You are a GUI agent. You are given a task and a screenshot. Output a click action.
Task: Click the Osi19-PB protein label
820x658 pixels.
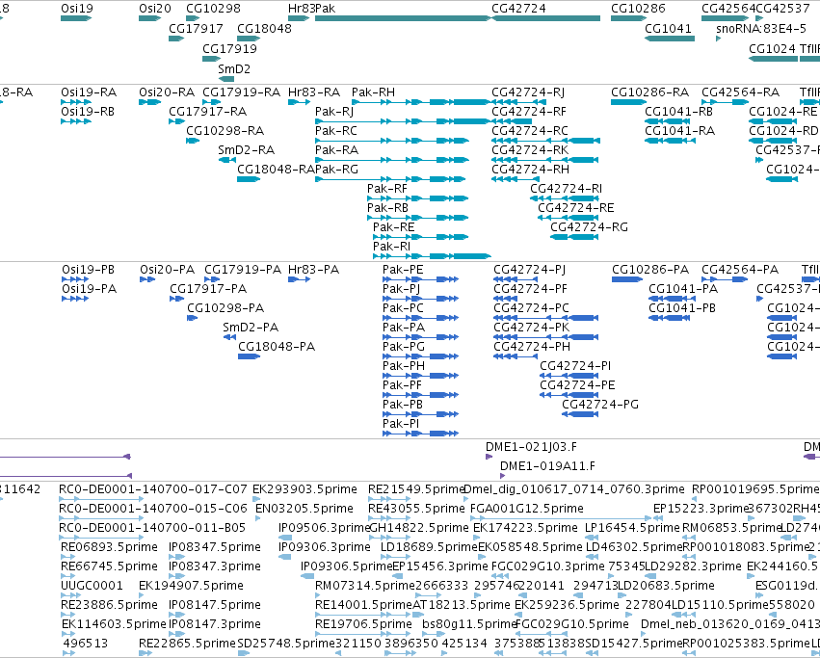coord(88,270)
